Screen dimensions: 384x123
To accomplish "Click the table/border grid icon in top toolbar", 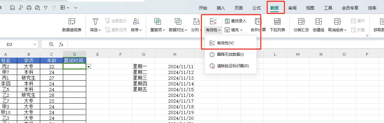I will [x=63, y=7].
